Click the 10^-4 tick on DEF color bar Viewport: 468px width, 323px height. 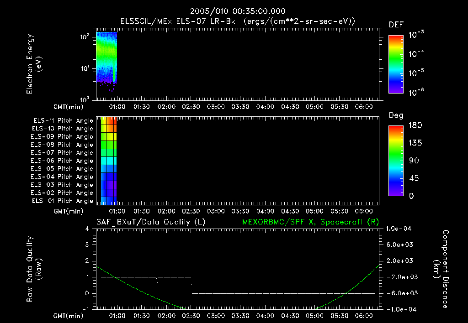click(416, 54)
